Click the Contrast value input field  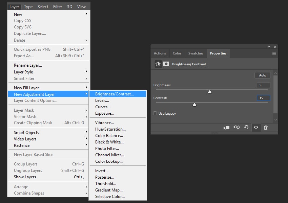pos(263,98)
